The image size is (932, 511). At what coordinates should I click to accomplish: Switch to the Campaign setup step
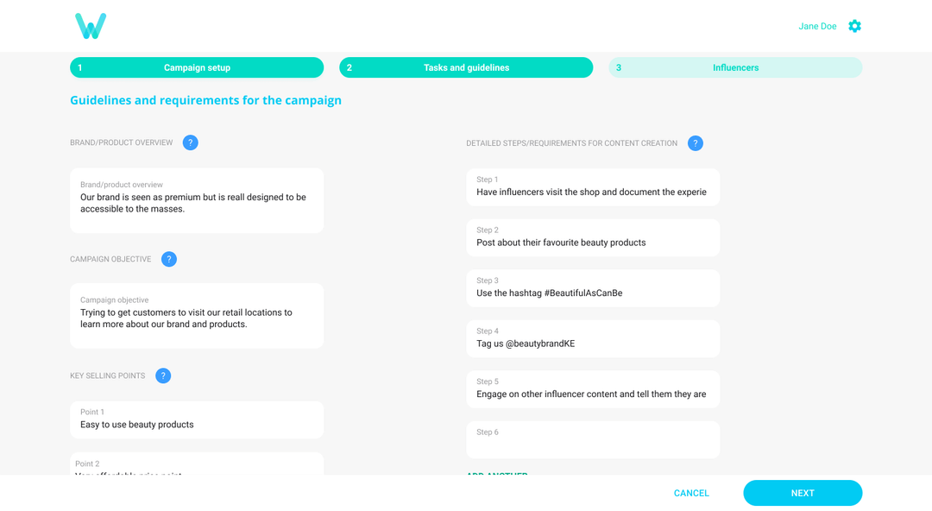click(197, 67)
